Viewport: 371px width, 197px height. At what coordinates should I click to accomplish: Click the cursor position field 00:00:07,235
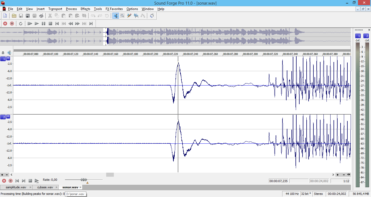coord(279,181)
